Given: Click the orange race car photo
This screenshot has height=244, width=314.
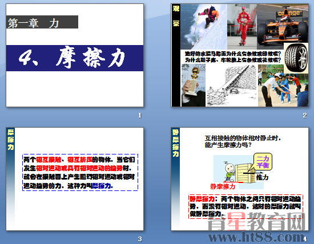Looking at the screenshot, I should (x=283, y=24).
